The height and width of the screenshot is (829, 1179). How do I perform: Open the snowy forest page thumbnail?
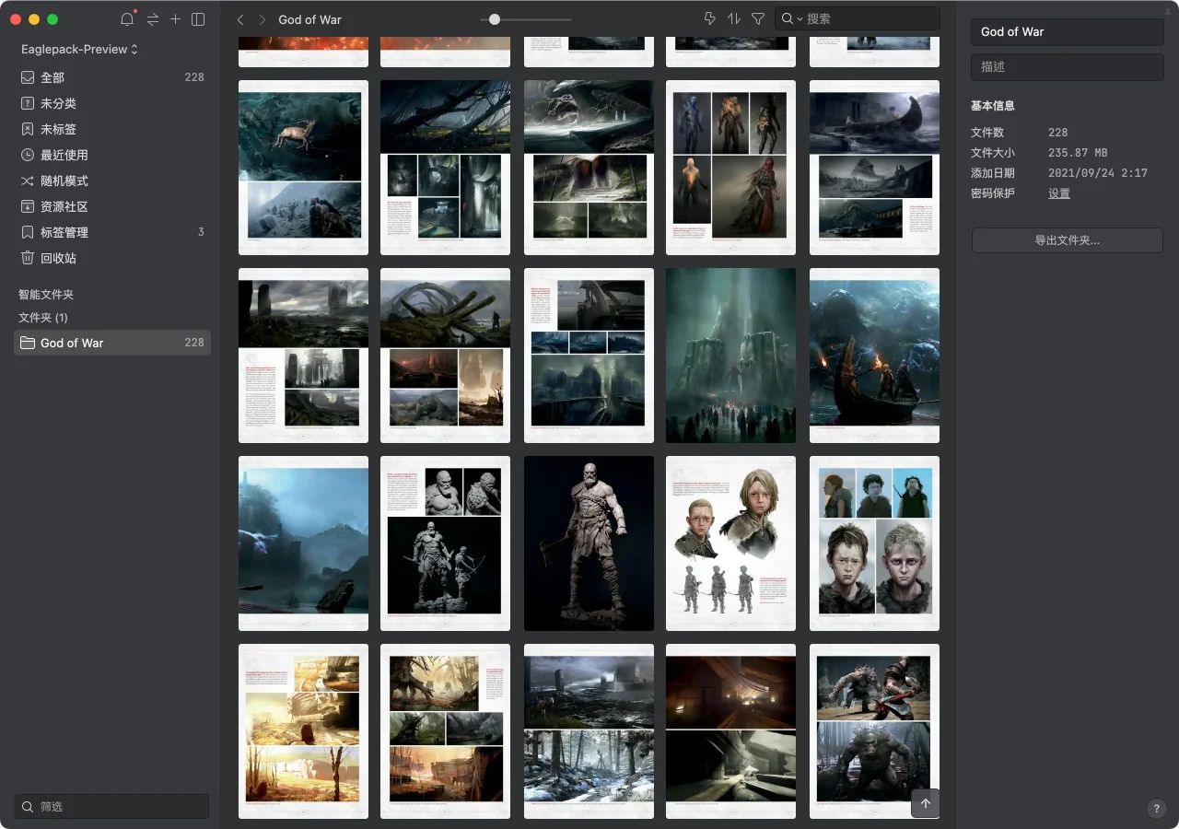pos(589,731)
